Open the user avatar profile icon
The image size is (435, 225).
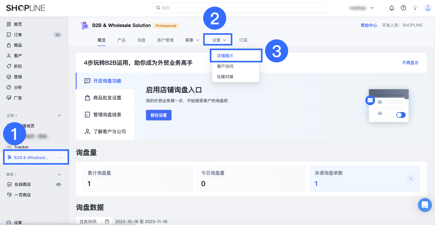pyautogui.click(x=428, y=8)
